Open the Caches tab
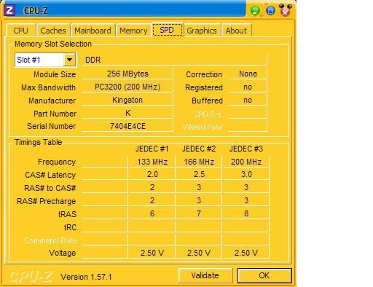This screenshot has width=373, height=287. [x=53, y=31]
